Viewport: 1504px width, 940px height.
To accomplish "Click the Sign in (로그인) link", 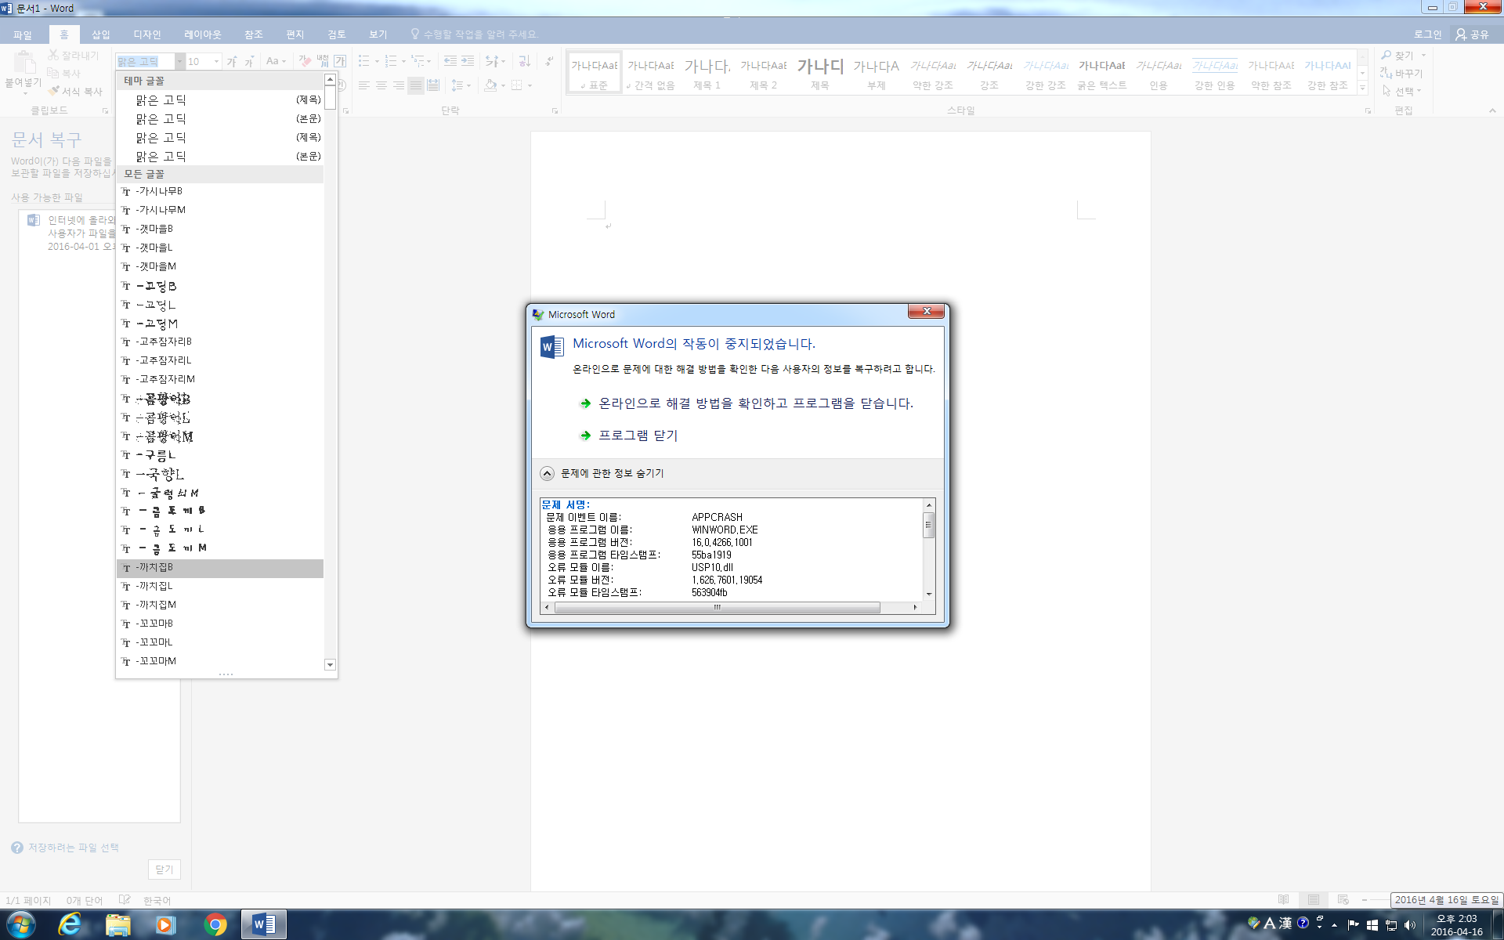I will click(1427, 34).
